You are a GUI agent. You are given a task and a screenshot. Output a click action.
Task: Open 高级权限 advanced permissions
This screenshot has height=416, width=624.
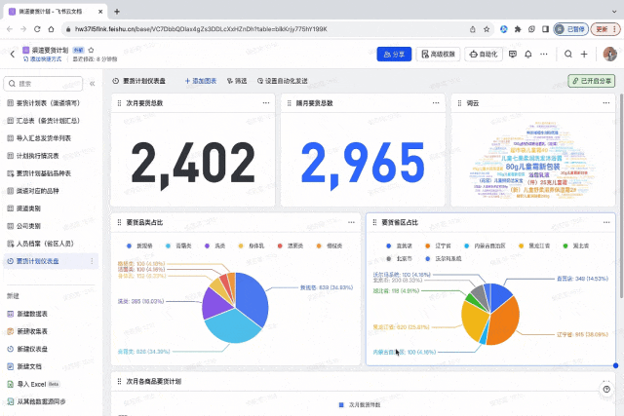click(x=438, y=55)
